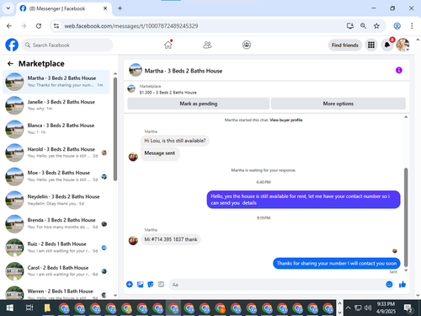Click the back arrow beside Marketplace
This screenshot has height=316, width=421.
[10, 64]
